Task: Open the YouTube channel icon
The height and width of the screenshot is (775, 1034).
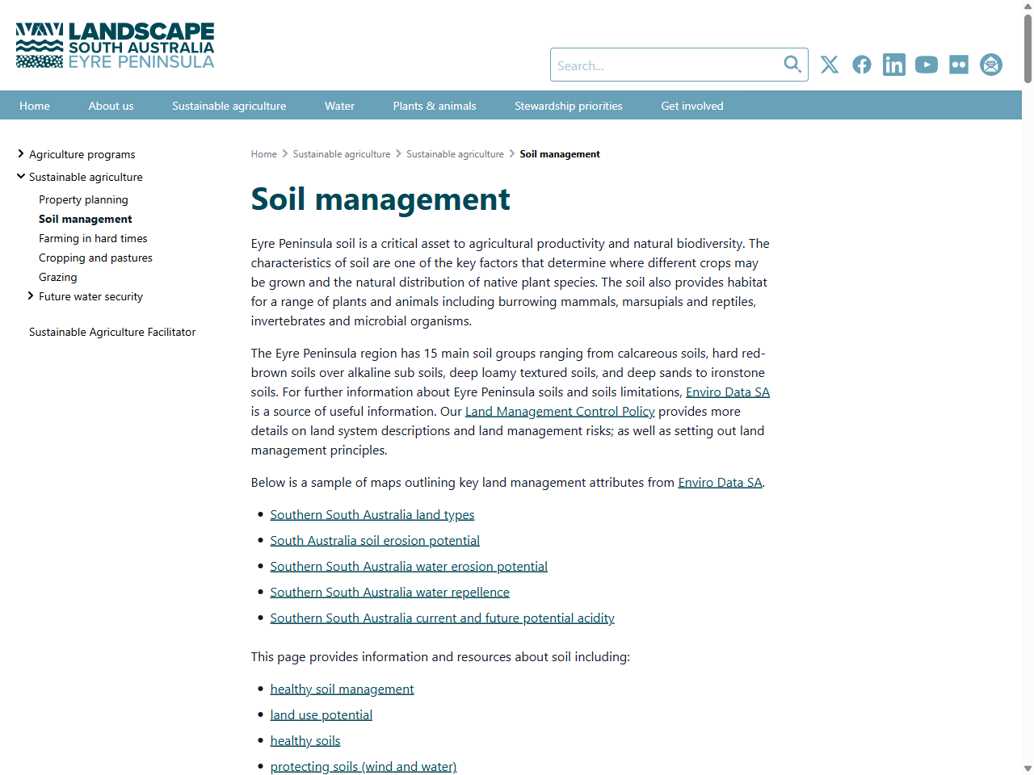Action: [926, 65]
